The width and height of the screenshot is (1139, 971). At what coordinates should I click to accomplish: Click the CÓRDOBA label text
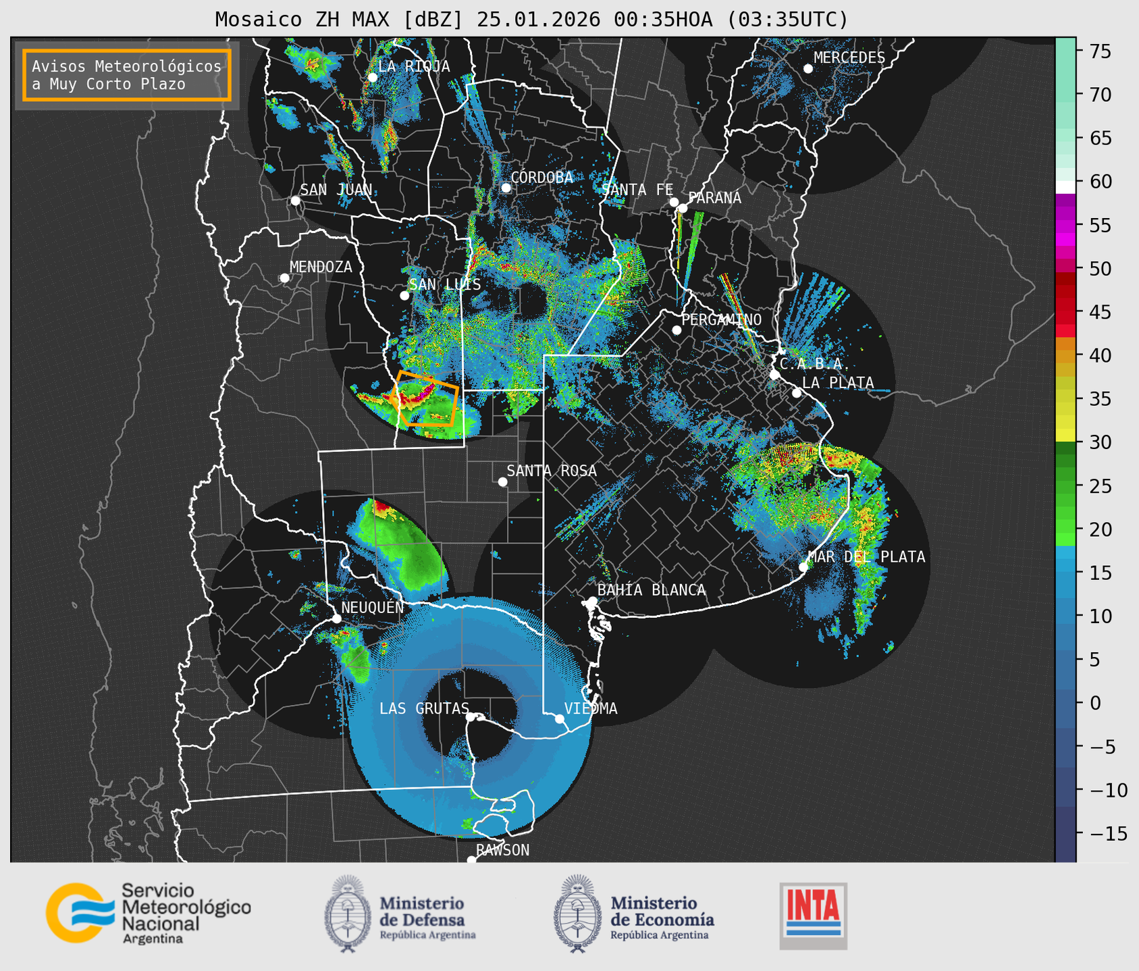(x=542, y=178)
